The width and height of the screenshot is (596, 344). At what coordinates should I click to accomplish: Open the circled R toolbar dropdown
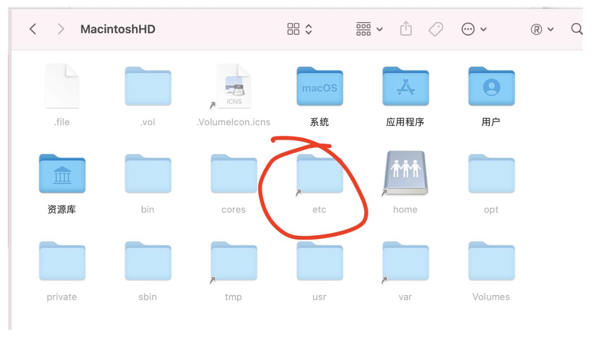(x=542, y=30)
